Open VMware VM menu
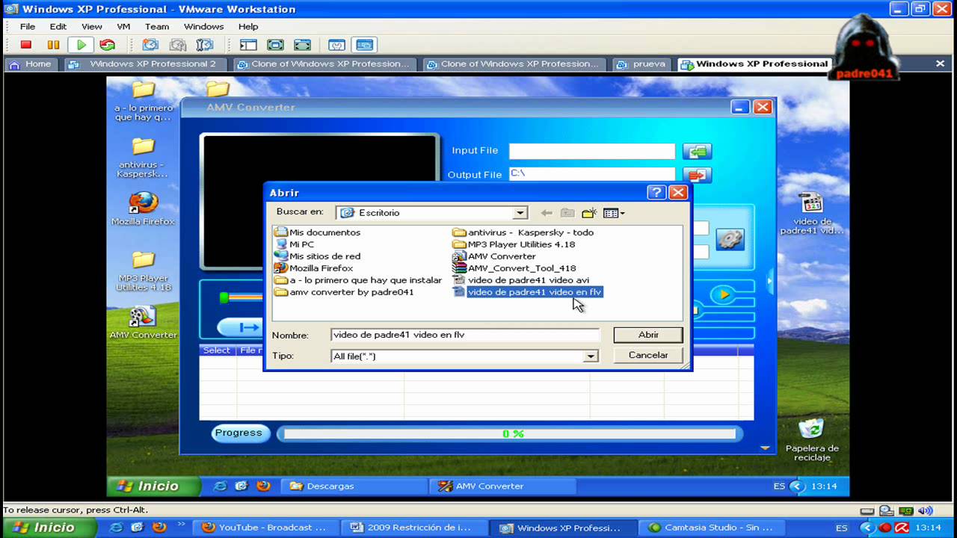 (x=123, y=27)
